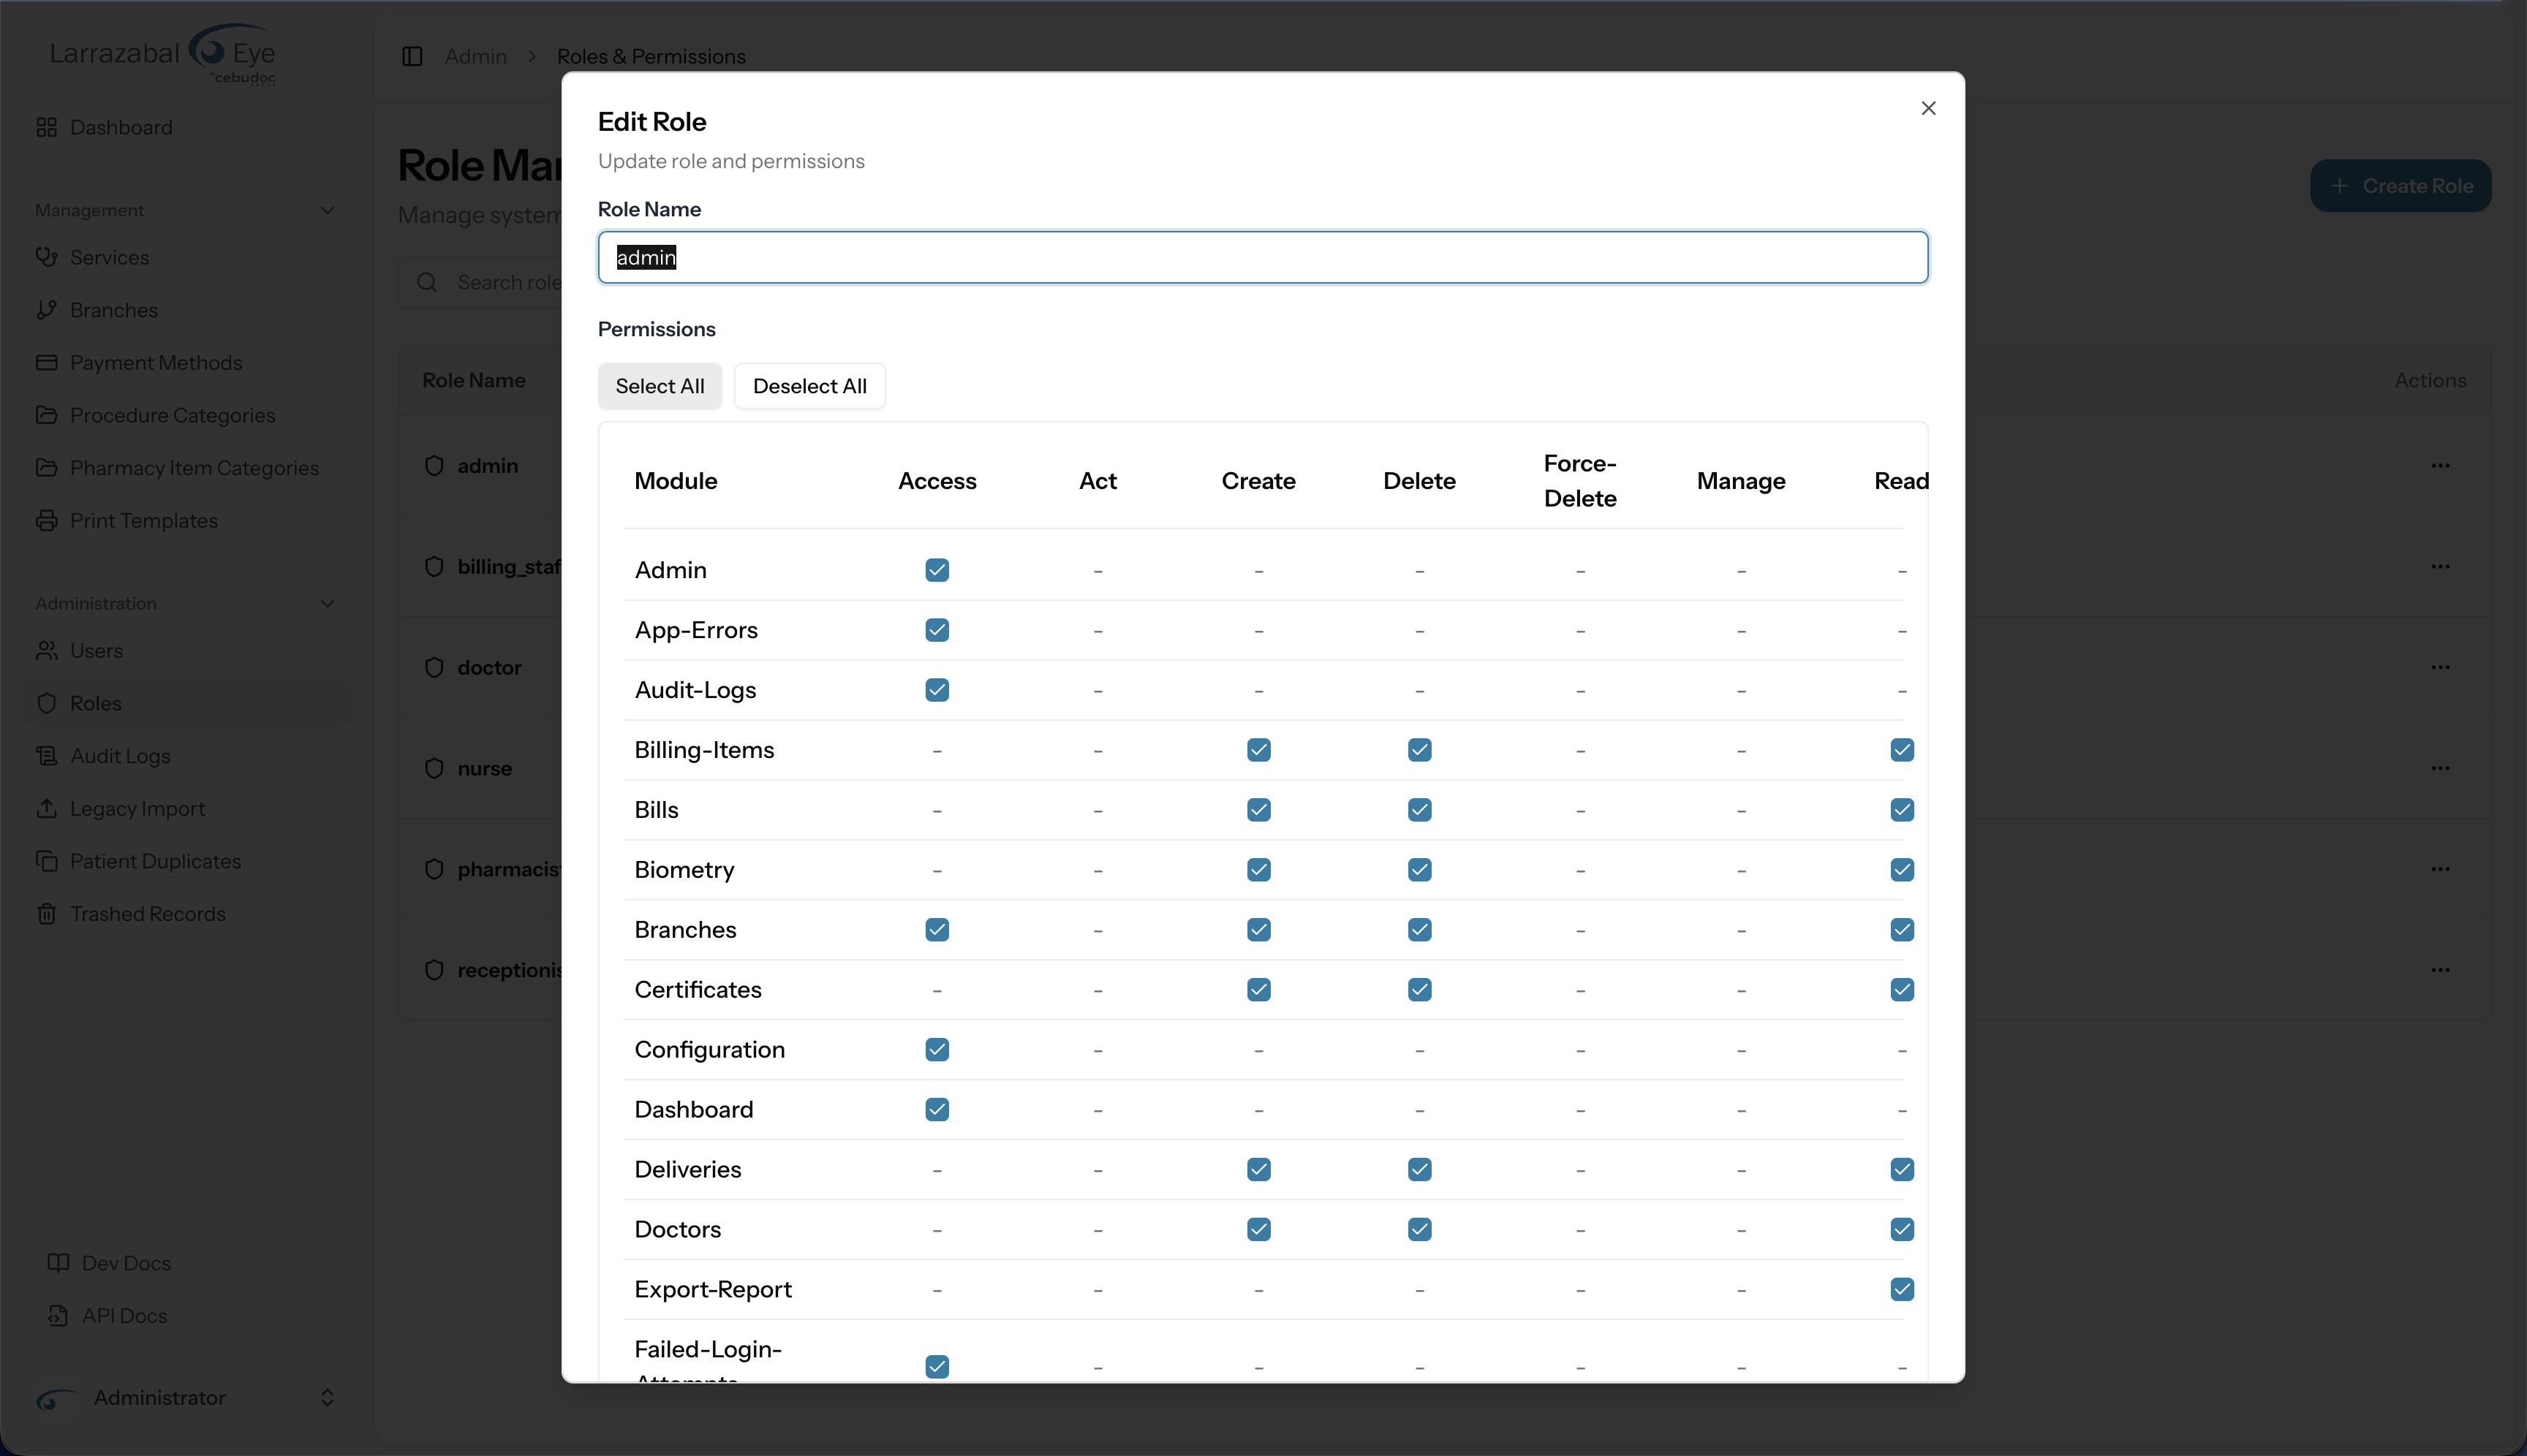This screenshot has width=2527, height=1456.
Task: Open actions menu for doctor role row
Action: coord(2441,667)
